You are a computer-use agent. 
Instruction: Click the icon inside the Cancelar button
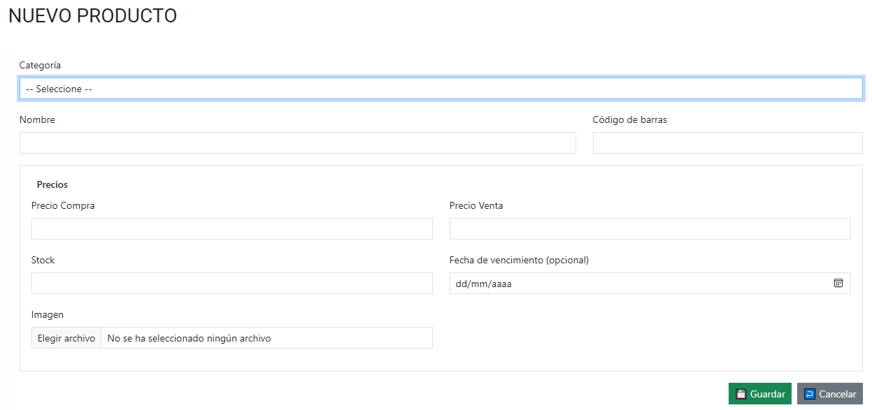pos(810,393)
